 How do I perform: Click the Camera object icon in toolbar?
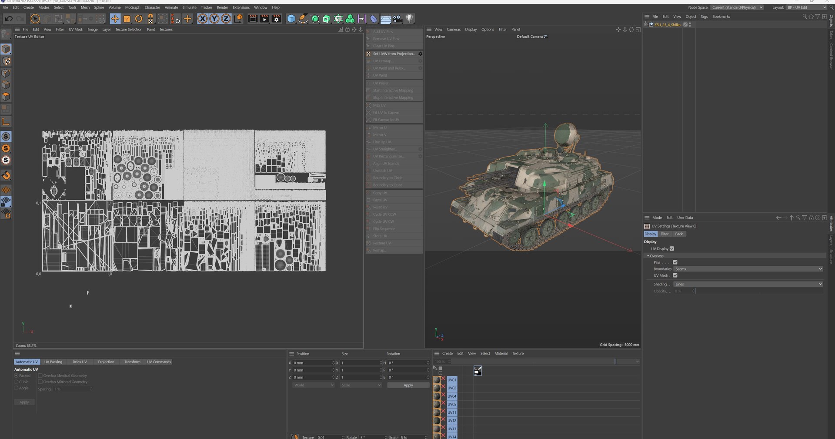coord(397,19)
